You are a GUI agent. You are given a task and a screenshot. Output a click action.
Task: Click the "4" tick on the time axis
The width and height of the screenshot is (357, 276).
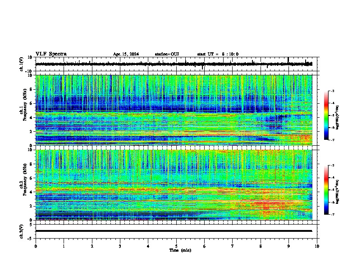click(148, 246)
